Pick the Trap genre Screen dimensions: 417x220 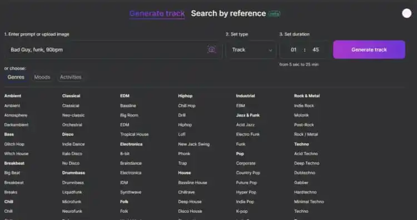click(182, 163)
